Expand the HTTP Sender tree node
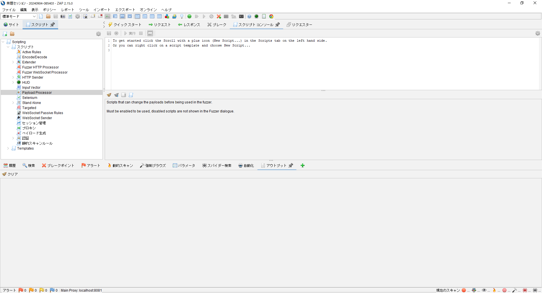Screen dimensions: 542x293 (13, 77)
